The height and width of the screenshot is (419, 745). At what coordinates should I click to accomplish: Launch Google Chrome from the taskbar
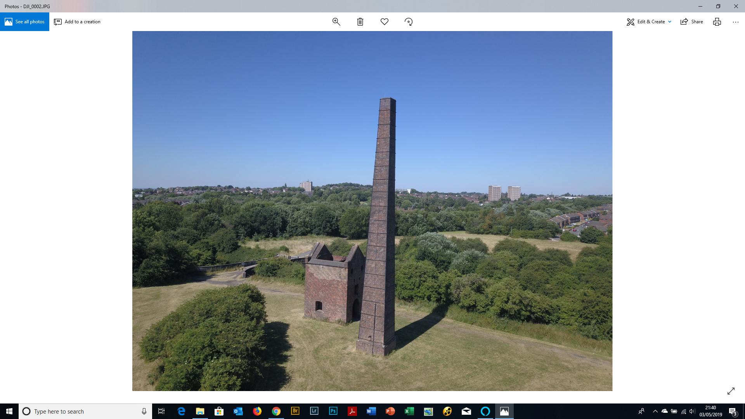point(276,411)
